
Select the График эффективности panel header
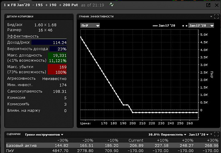coord(96,17)
